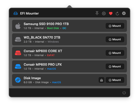Click the red heart donate icon
This screenshot has height=107, width=139.
[111, 14]
